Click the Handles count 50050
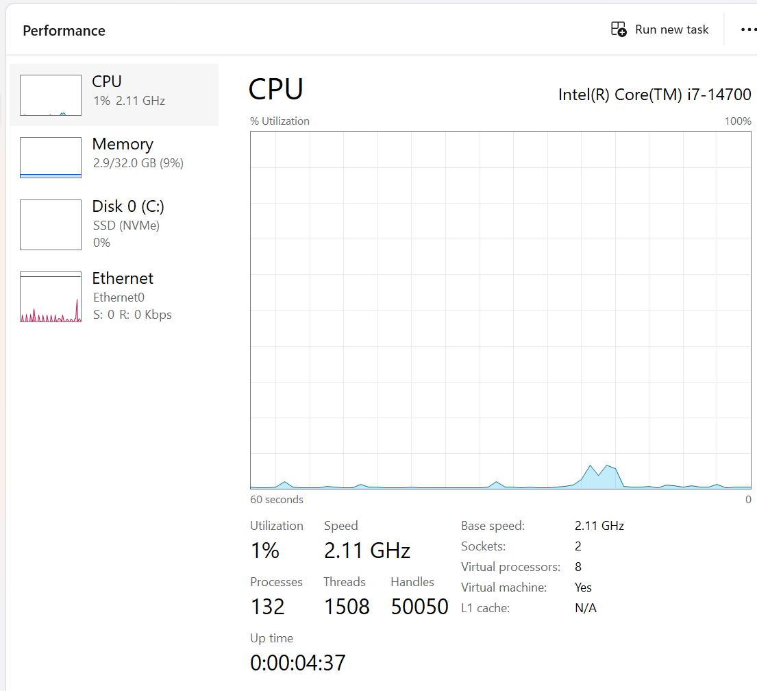This screenshot has height=691, width=757. coord(419,607)
